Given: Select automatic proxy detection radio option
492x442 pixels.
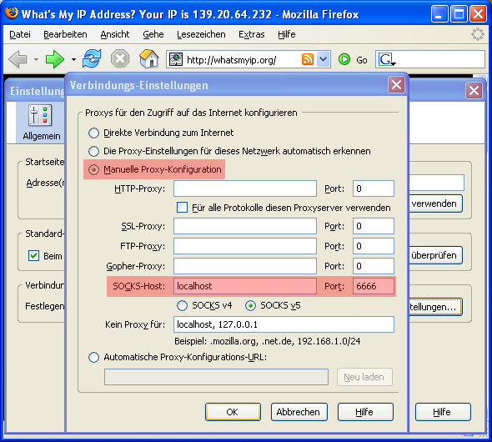Looking at the screenshot, I should (93, 151).
